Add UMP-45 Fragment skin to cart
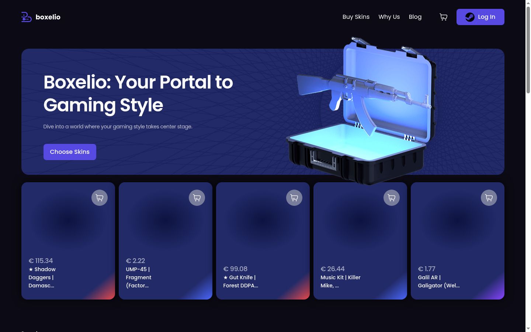This screenshot has height=332, width=531. [x=197, y=198]
